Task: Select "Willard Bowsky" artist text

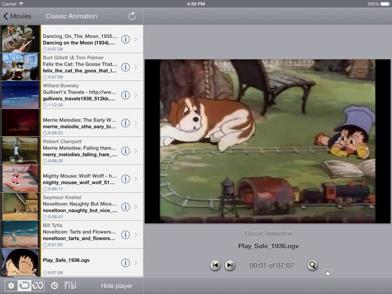Action: pyautogui.click(x=61, y=86)
